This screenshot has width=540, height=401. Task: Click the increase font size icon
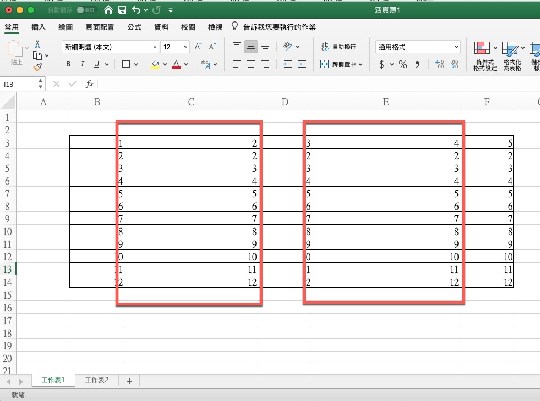pos(199,47)
